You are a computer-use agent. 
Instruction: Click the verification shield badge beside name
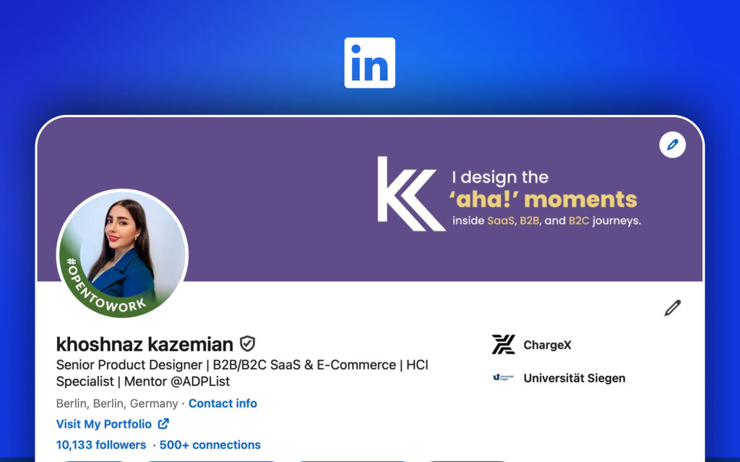point(248,344)
